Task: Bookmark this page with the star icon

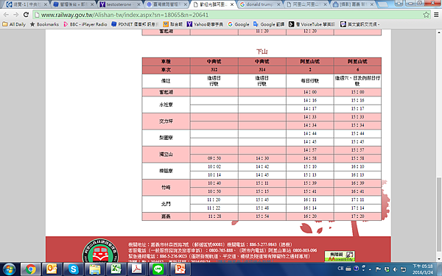Action: [426, 15]
